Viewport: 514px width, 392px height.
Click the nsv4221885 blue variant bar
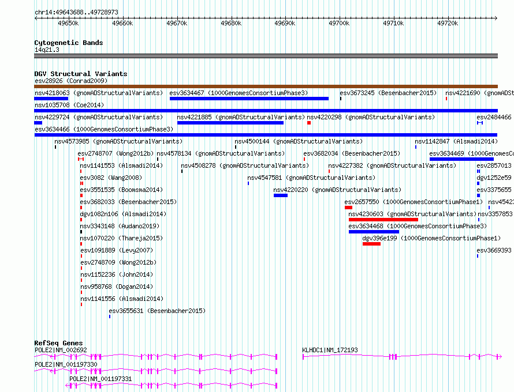click(x=230, y=123)
